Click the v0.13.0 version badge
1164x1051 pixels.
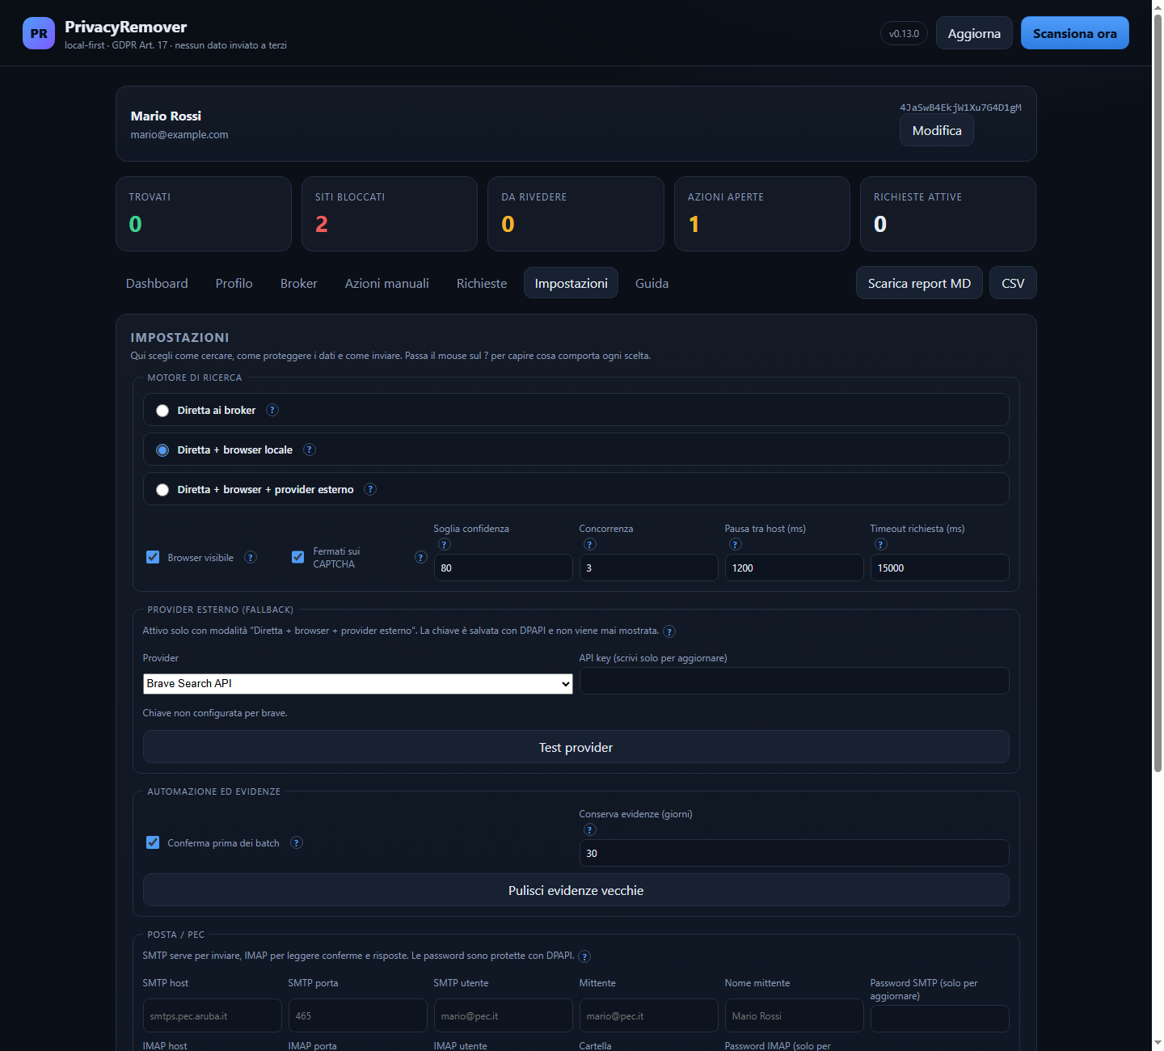[904, 33]
